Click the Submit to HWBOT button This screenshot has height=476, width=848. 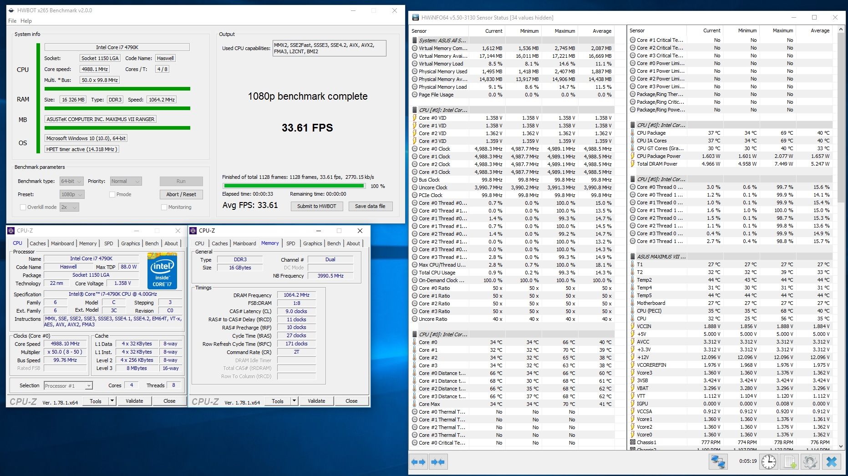click(317, 206)
